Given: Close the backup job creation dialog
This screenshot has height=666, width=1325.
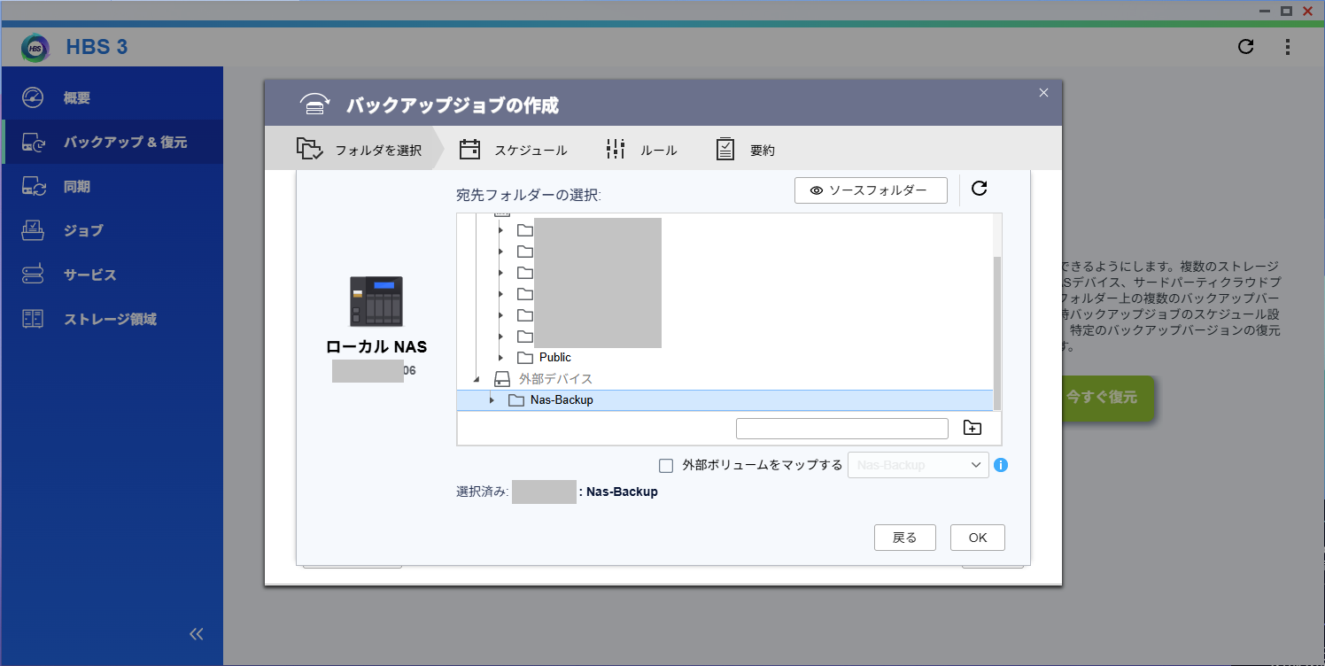Looking at the screenshot, I should click(x=1043, y=93).
